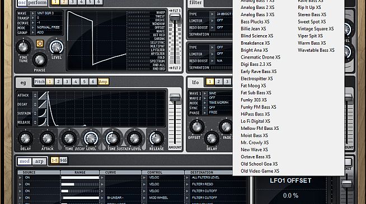Click the envelope Delay knob
The height and width of the screenshot is (204, 366).
click(x=25, y=139)
